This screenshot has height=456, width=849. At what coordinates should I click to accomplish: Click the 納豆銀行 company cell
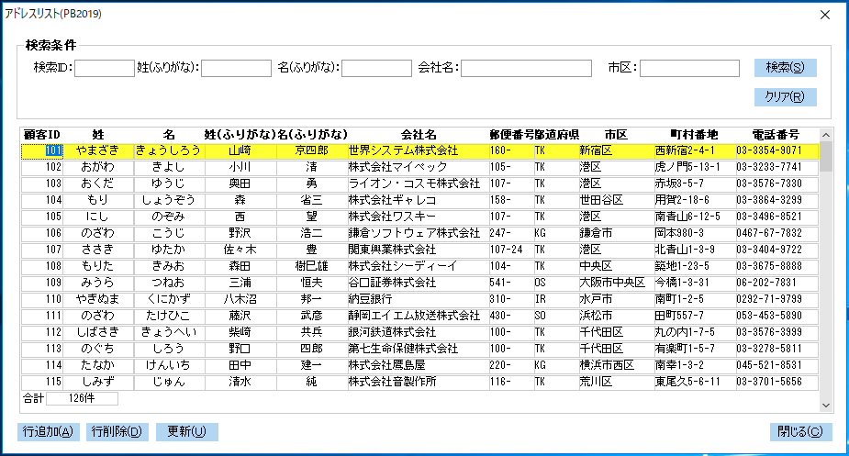point(418,299)
